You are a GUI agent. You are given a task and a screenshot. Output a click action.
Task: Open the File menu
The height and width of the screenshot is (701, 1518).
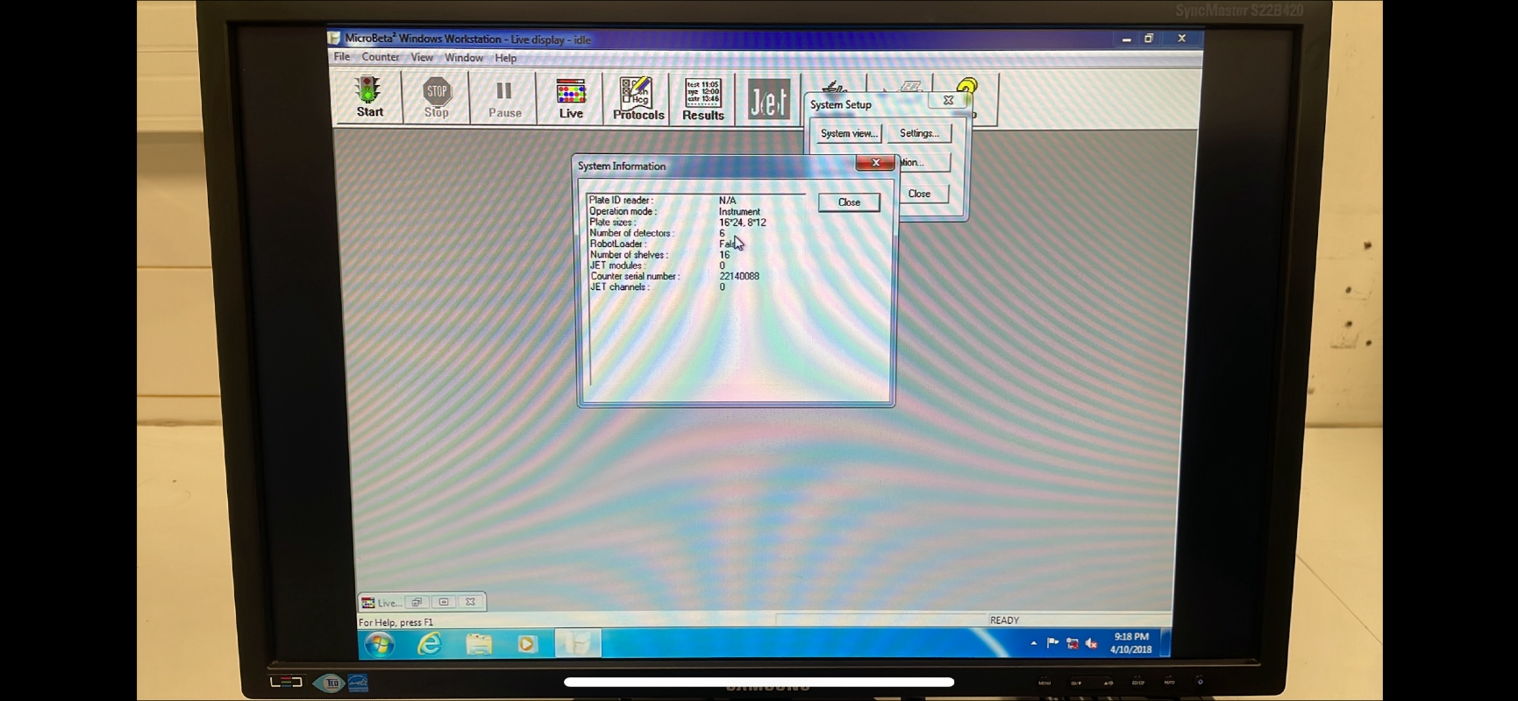pos(342,57)
